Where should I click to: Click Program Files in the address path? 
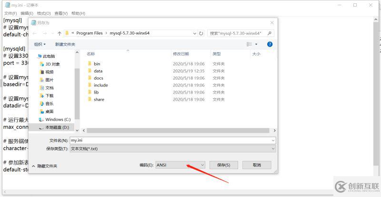(90, 33)
